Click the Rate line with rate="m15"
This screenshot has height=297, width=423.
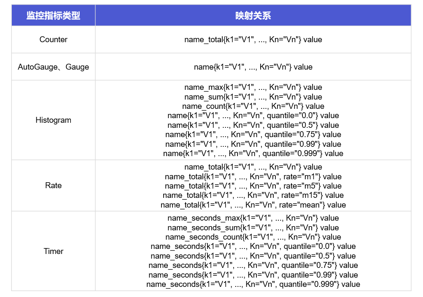(x=253, y=195)
